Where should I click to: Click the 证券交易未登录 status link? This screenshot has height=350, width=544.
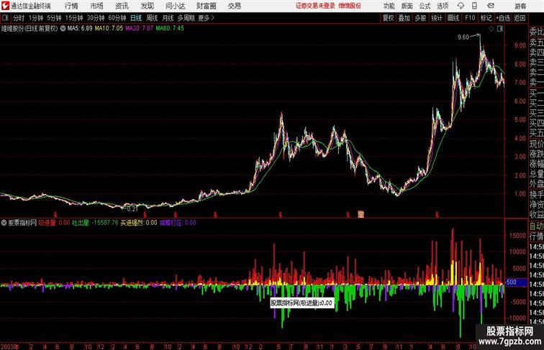315,6
